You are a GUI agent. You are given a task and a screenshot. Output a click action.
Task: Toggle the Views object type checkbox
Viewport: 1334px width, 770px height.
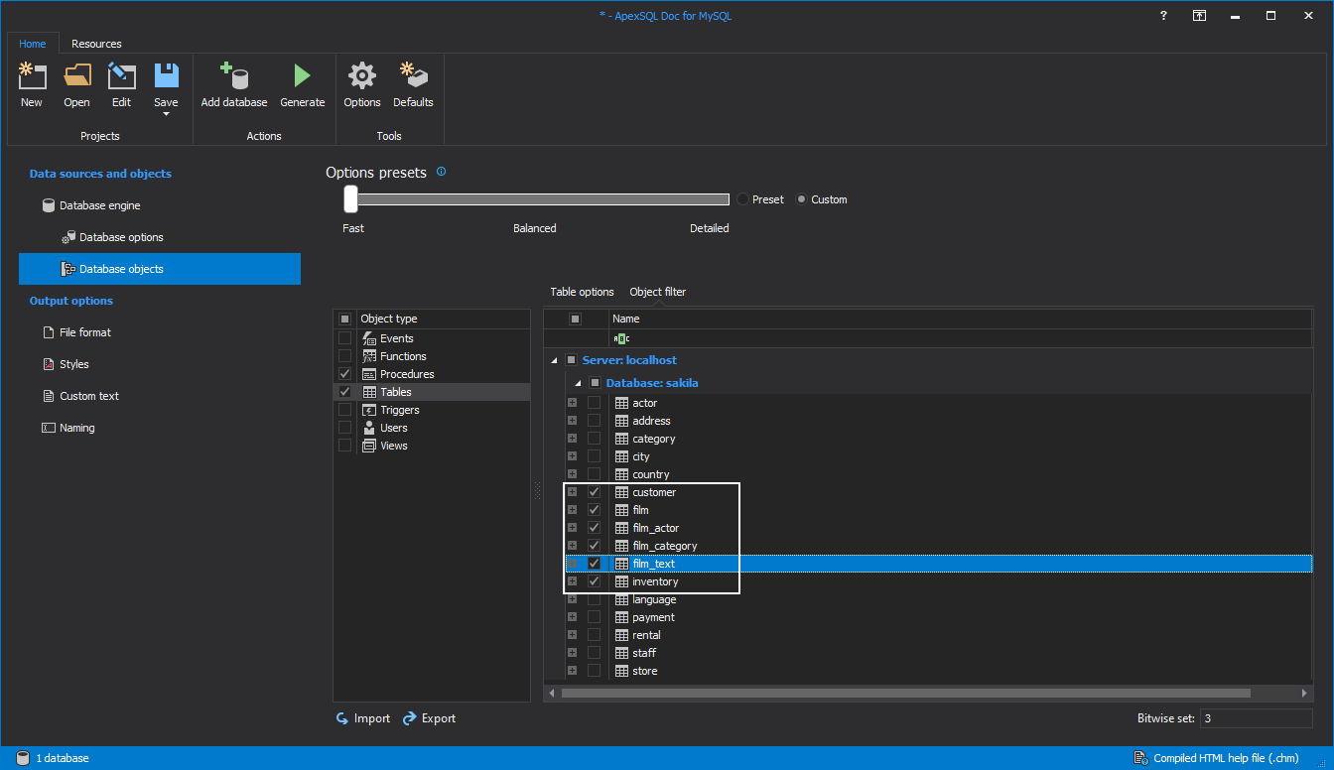pyautogui.click(x=344, y=446)
